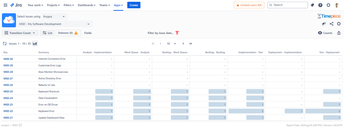Click the Create button
The image size is (344, 129).
134,5
